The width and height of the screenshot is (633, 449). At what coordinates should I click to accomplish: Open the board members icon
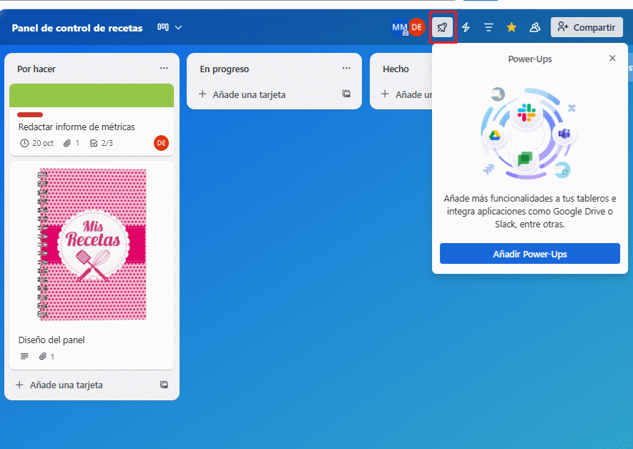(534, 27)
